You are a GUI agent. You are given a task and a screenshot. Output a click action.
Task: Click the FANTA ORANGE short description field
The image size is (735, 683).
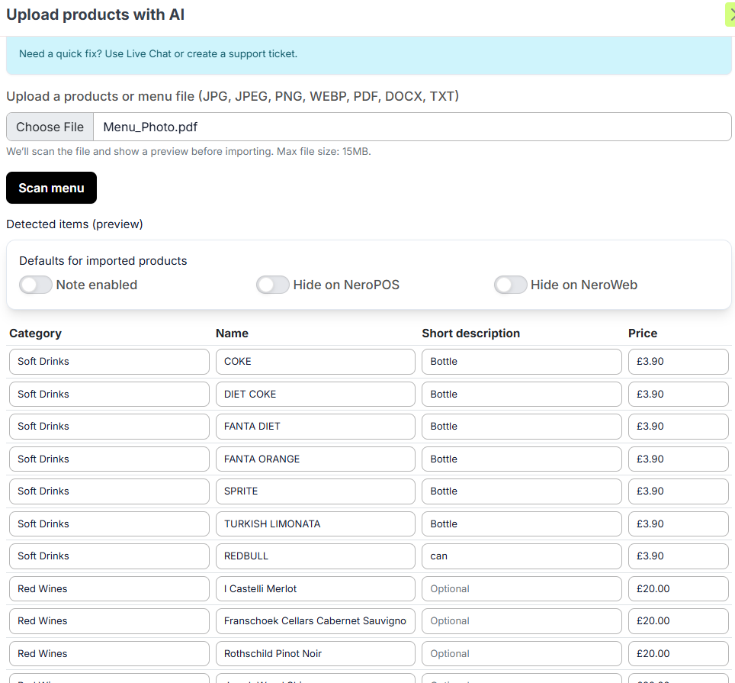[x=522, y=459]
